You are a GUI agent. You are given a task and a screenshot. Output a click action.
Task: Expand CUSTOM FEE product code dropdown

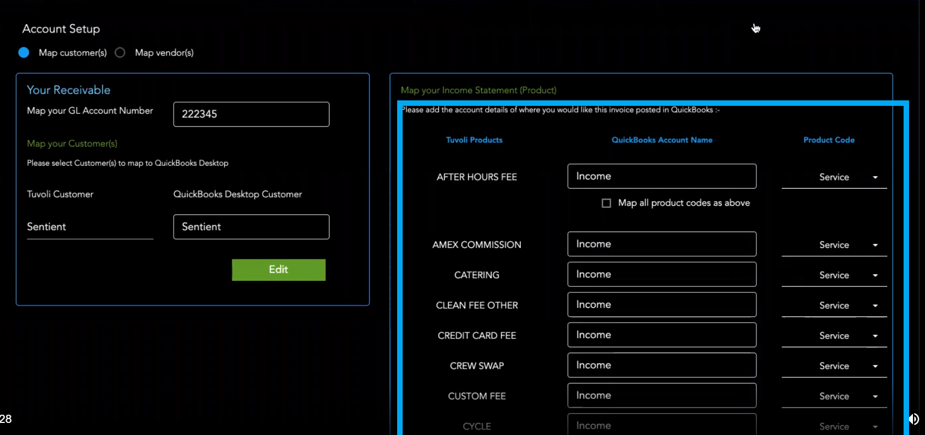point(834,396)
